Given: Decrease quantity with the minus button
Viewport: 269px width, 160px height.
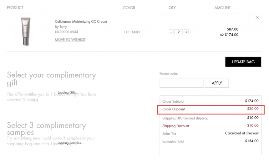Looking at the screenshot, I should (x=171, y=32).
